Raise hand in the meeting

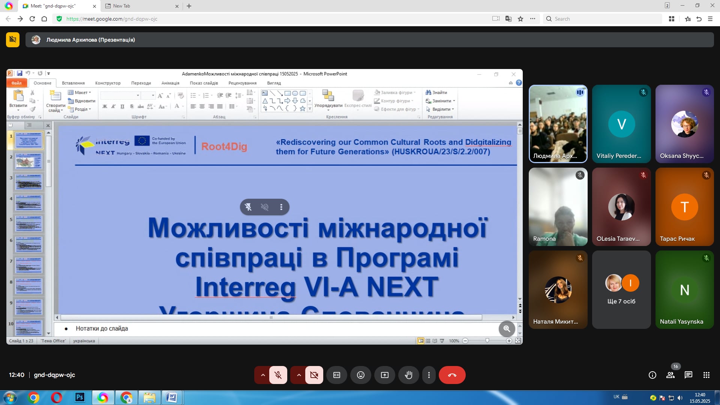409,375
